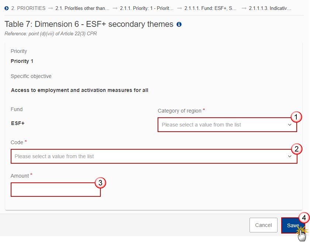Screen dimensions: 310x242
Task: Select the 2.1.1.1. Fund: ESF+ breadcrumb
Action: [210, 8]
